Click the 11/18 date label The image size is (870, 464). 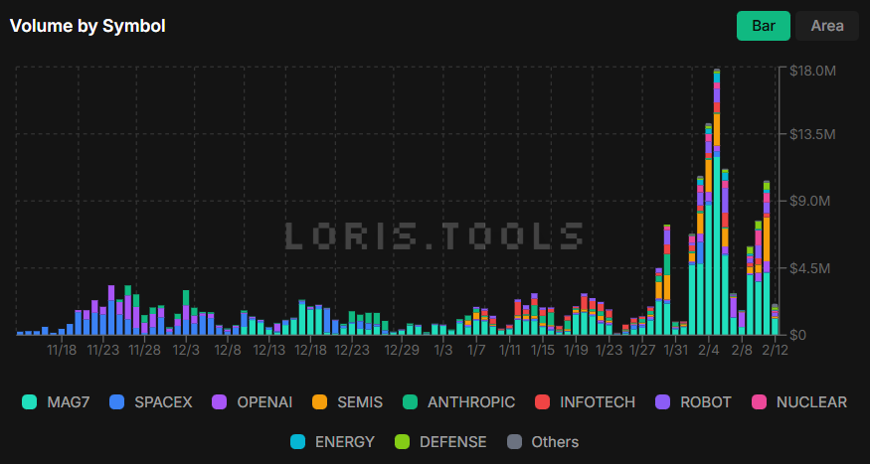pos(62,350)
